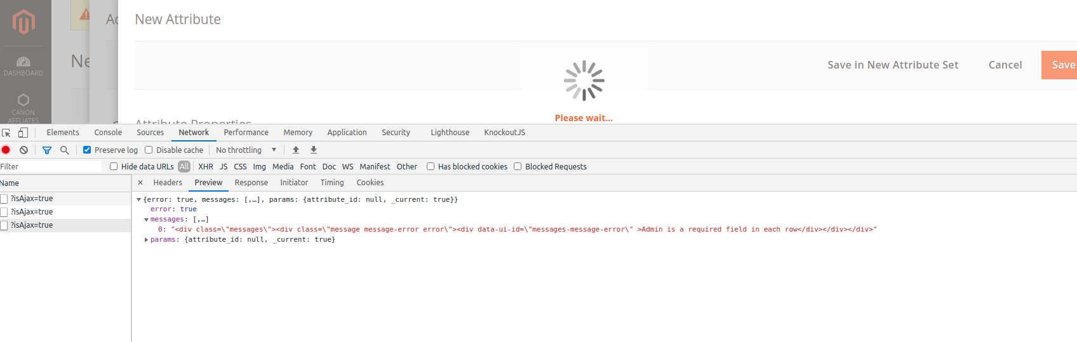Tick first ?isAjax=true request checkbox
The width and height of the screenshot is (1077, 342).
[x=4, y=199]
